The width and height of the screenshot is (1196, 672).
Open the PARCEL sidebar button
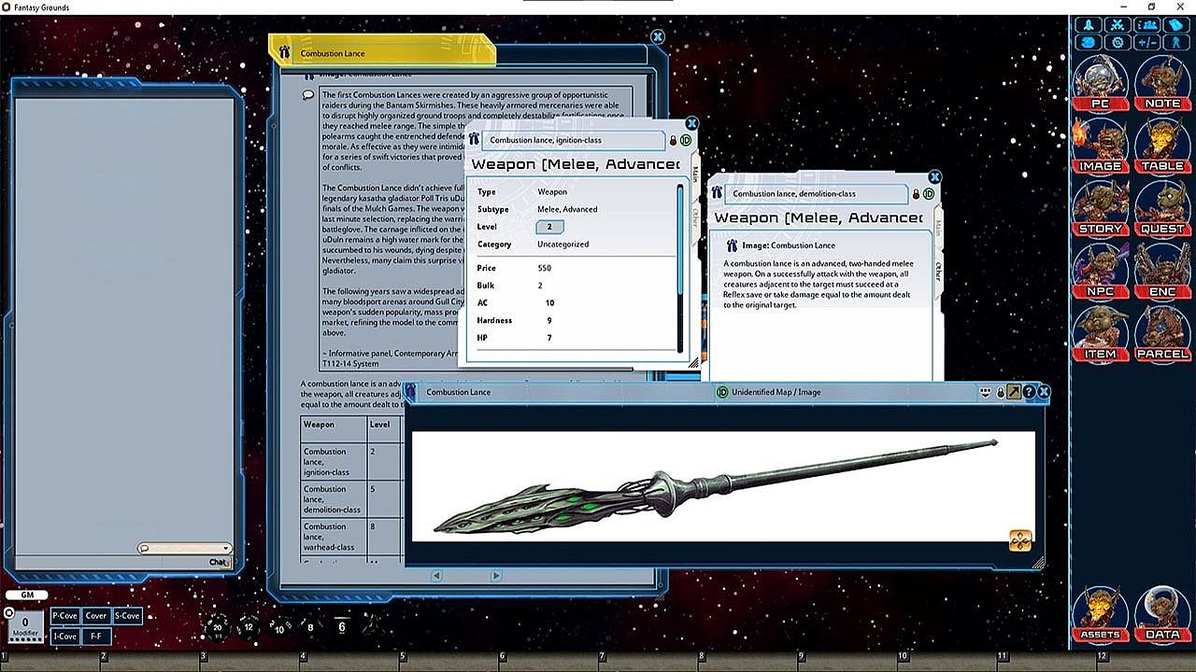tap(1162, 334)
